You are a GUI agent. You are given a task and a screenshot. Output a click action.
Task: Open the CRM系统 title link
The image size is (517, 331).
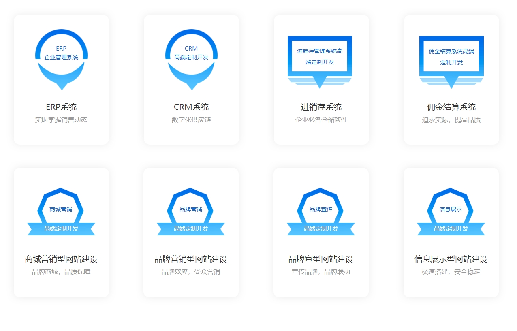[x=191, y=107]
